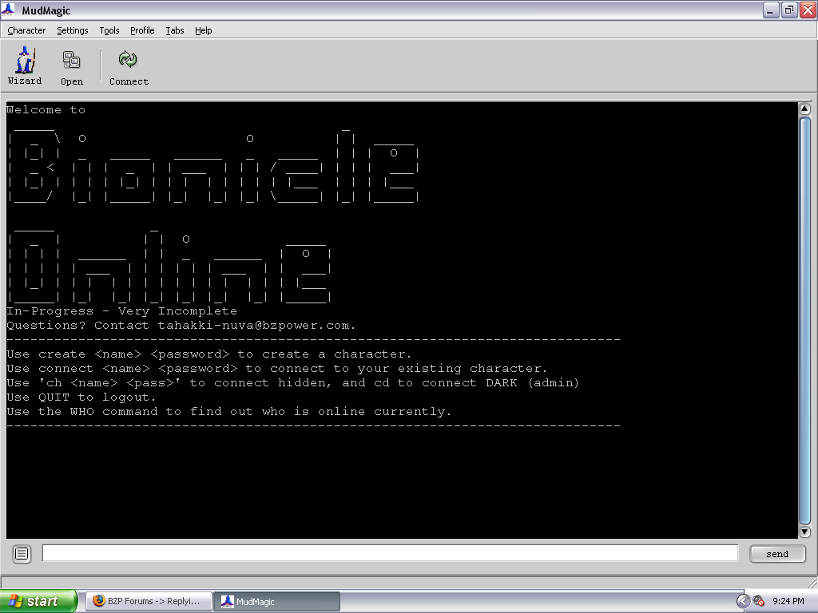The image size is (818, 613).
Task: Click the scrollbar down arrow
Action: point(804,532)
